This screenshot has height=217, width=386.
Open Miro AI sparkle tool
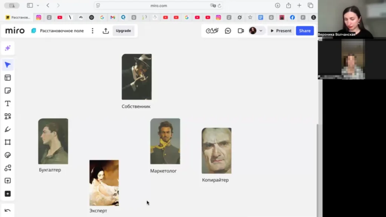(8, 48)
